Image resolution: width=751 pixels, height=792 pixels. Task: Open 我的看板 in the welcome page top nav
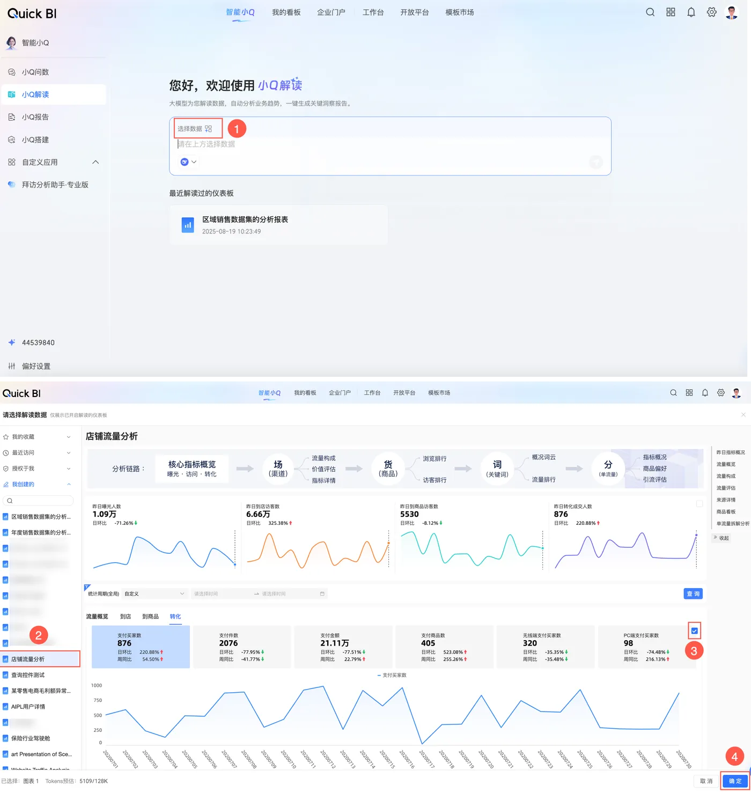(286, 12)
